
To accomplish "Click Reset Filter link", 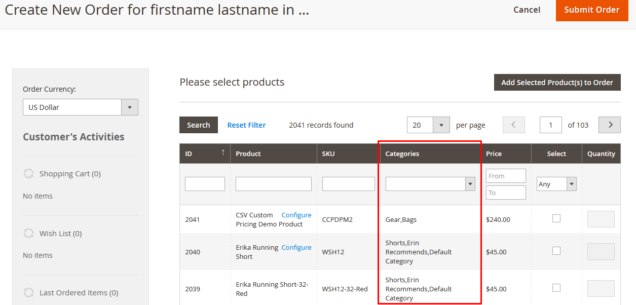I will click(x=246, y=125).
